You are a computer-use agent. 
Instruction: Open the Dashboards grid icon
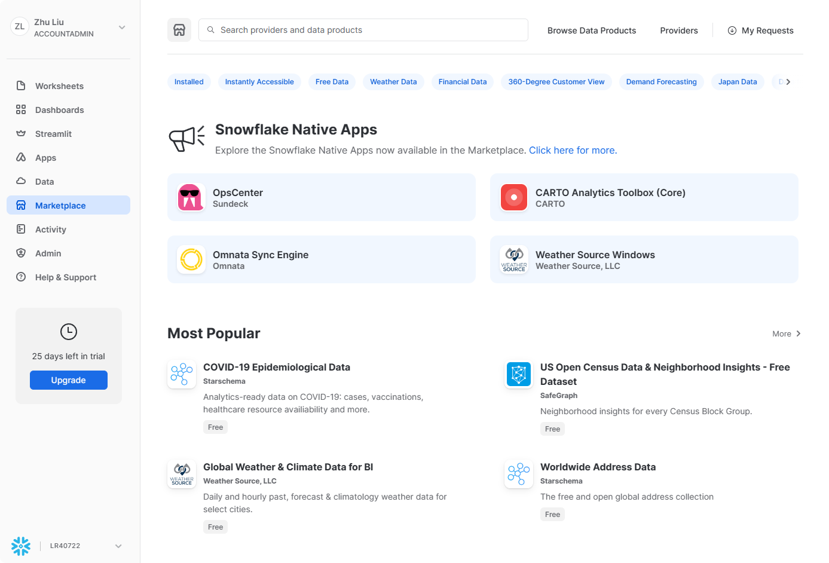pos(21,110)
